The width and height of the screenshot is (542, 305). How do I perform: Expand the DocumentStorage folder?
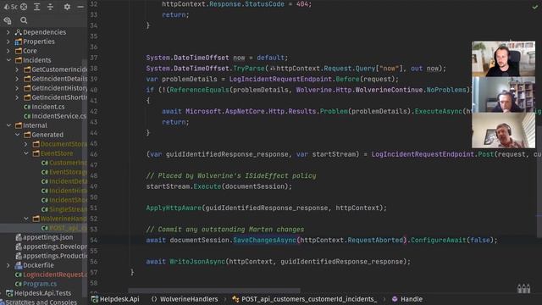pyautogui.click(x=26, y=144)
